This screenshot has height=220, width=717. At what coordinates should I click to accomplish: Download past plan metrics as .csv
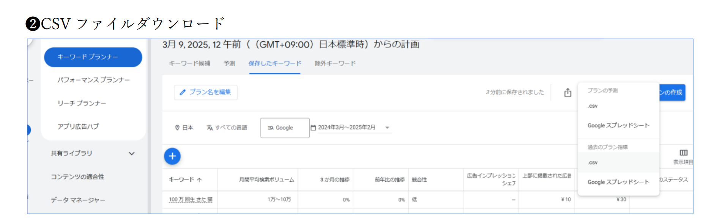pos(593,162)
